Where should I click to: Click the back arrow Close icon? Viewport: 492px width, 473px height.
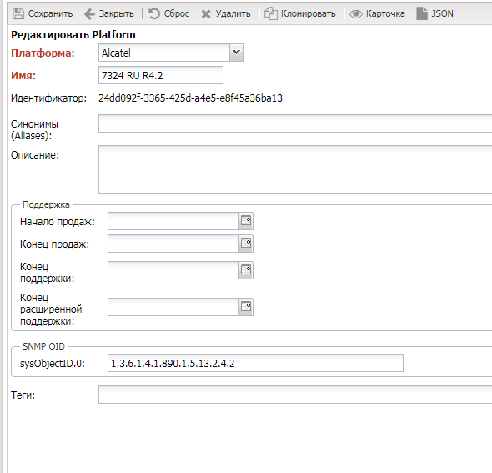[x=89, y=14]
